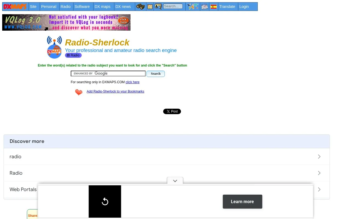The width and height of the screenshot is (351, 219).
Task: Click the navigation bar Search field
Action: click(x=173, y=6)
